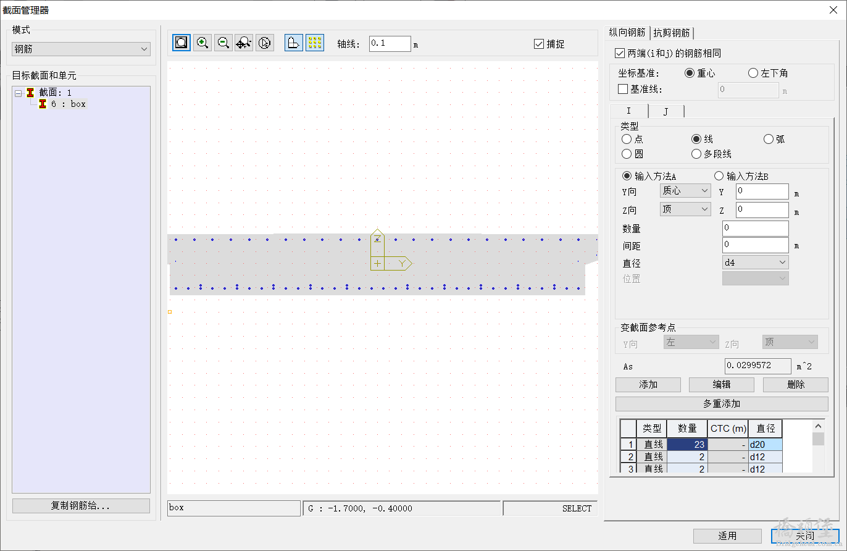Click the 类型 column header
Screen dimensions: 847x551
pos(652,429)
